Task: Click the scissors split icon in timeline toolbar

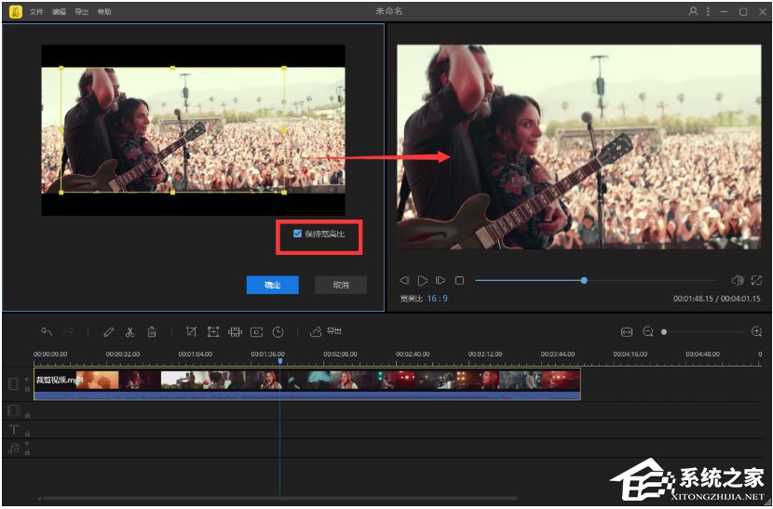Action: pyautogui.click(x=129, y=331)
